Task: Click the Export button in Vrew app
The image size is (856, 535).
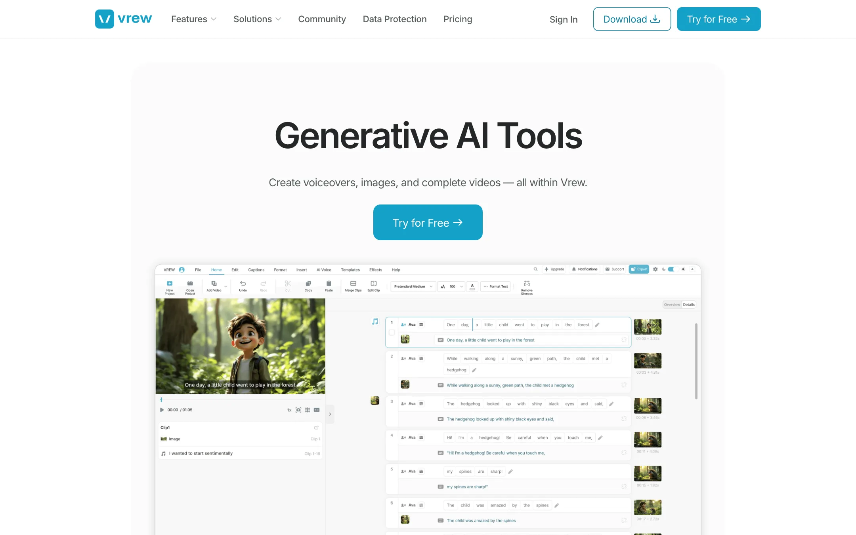Action: tap(639, 269)
